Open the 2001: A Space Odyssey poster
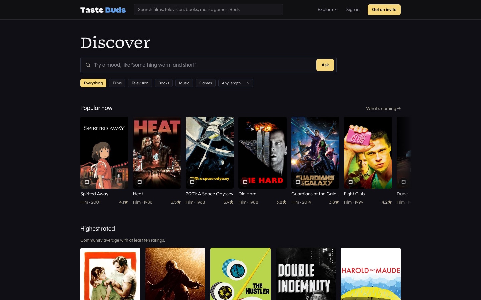 tap(210, 153)
